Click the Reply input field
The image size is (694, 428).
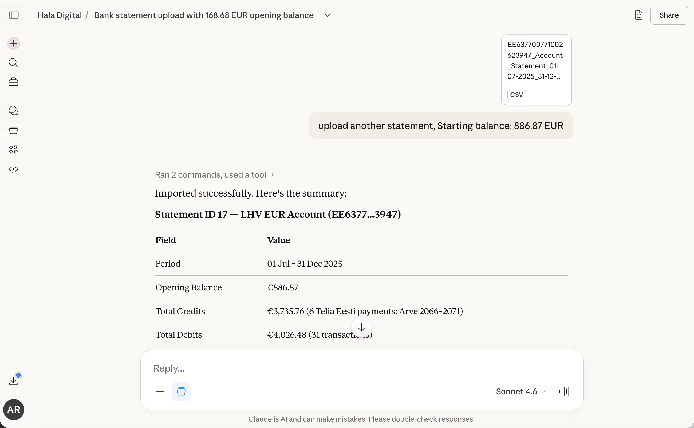[x=339, y=368]
